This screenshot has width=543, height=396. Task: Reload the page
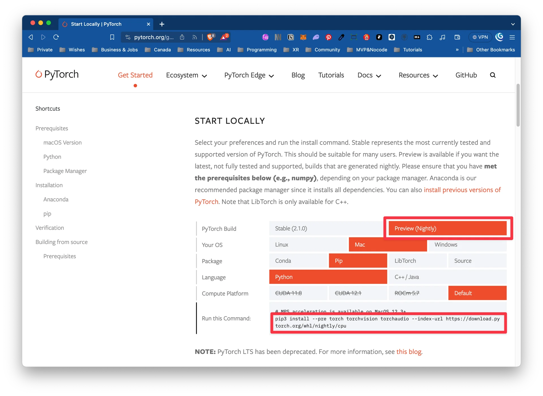point(56,37)
